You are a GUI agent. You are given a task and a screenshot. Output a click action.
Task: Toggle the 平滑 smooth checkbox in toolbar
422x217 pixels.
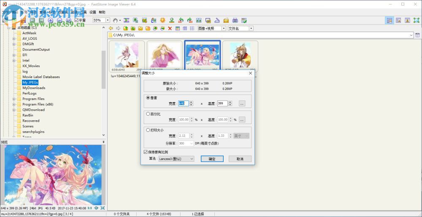[x=76, y=20]
